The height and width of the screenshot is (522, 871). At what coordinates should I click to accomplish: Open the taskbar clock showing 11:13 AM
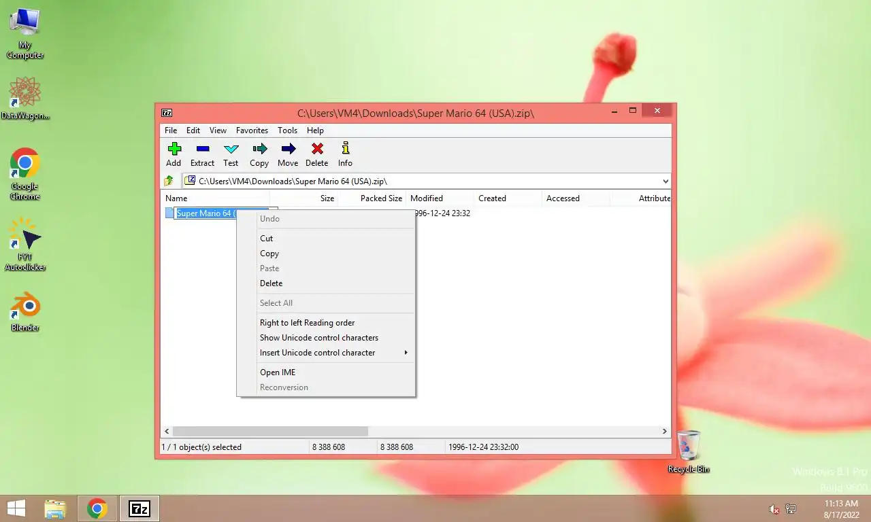coord(840,509)
